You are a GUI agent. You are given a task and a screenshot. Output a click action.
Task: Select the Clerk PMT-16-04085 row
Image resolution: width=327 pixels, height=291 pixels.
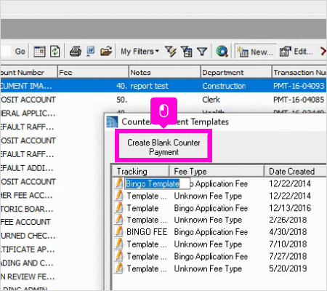163,100
